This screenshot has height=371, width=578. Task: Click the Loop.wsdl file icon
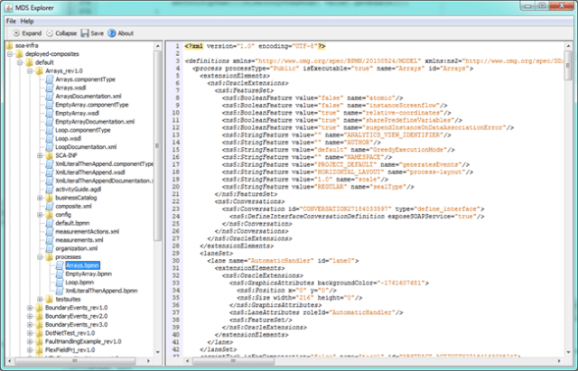tap(50, 139)
